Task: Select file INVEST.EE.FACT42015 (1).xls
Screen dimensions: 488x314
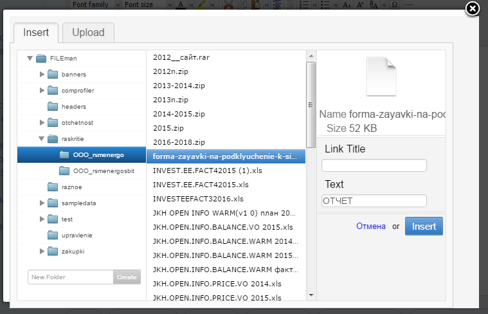Action: click(226, 171)
